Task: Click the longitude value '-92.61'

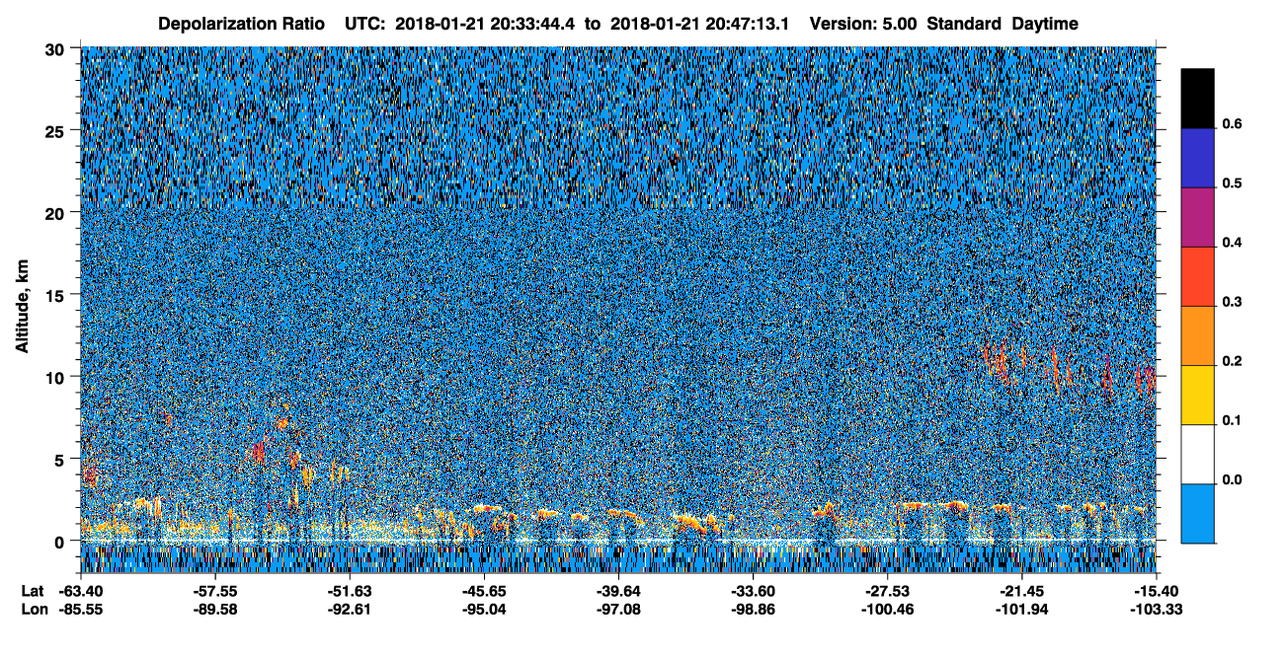Action: tap(349, 609)
